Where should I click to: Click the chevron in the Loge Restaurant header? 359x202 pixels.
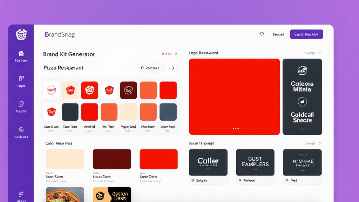click(320, 53)
